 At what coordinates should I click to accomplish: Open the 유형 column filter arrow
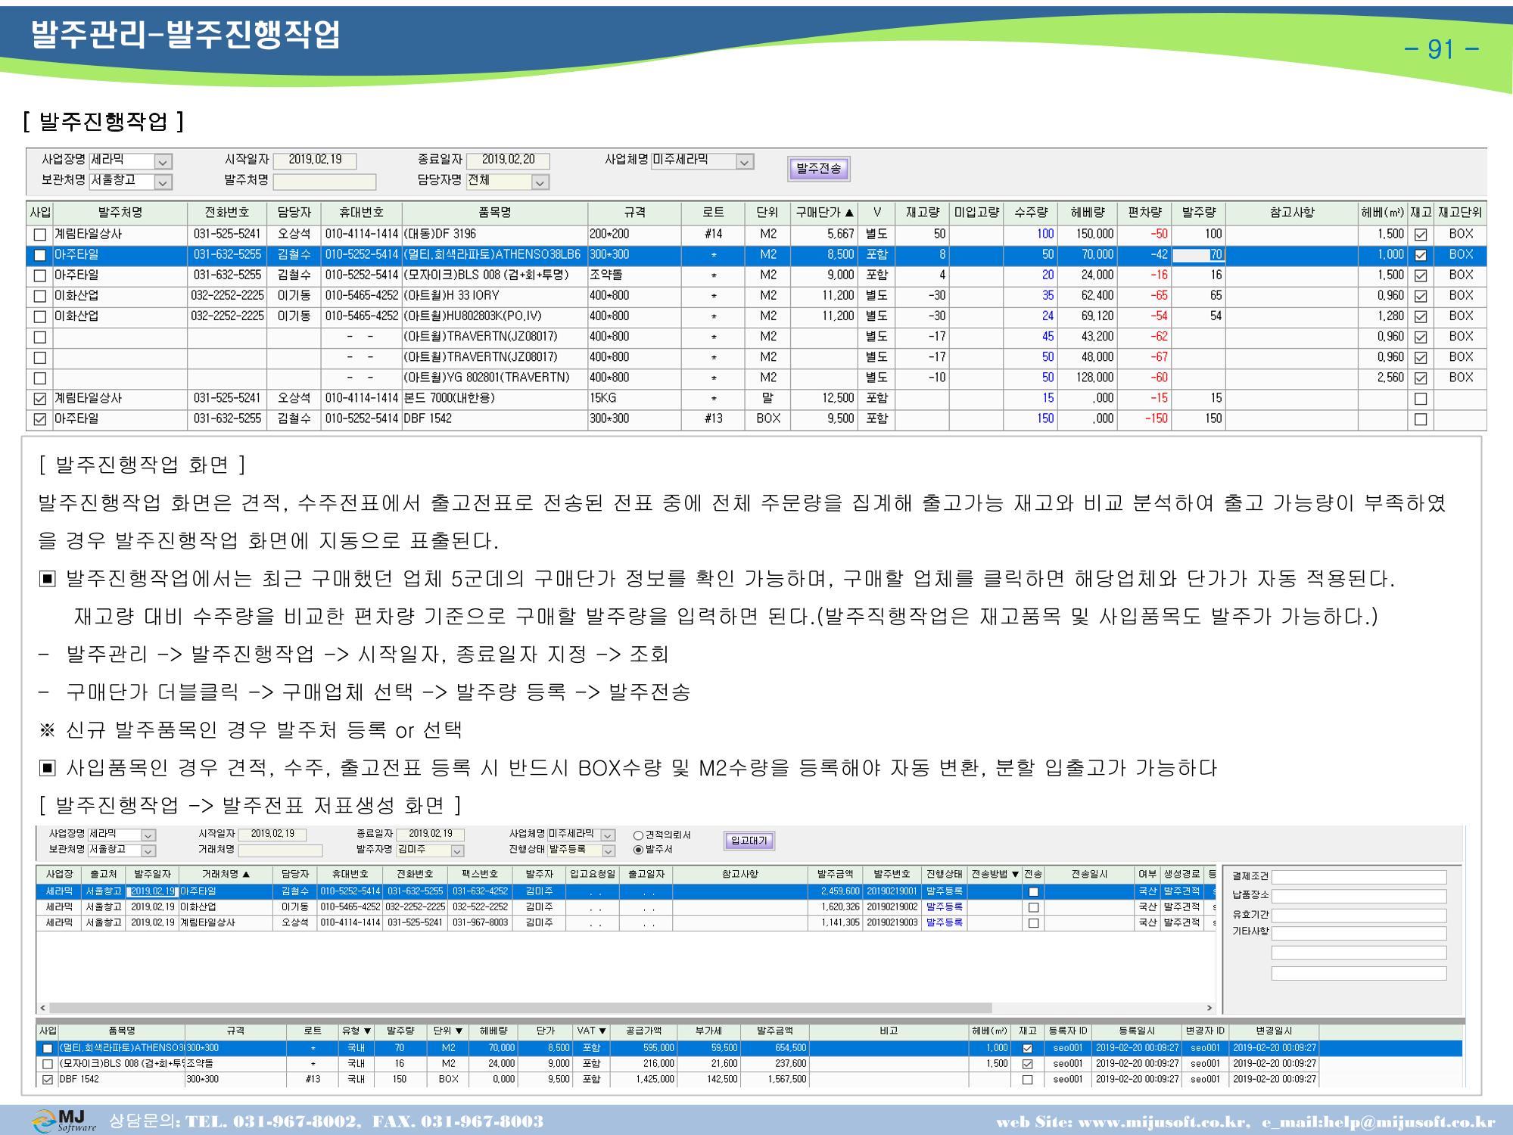point(368,1031)
